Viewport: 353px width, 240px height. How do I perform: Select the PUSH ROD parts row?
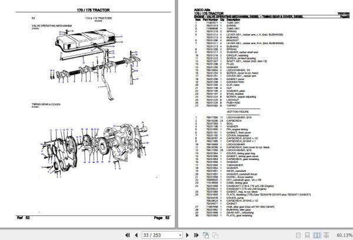click(x=218, y=102)
